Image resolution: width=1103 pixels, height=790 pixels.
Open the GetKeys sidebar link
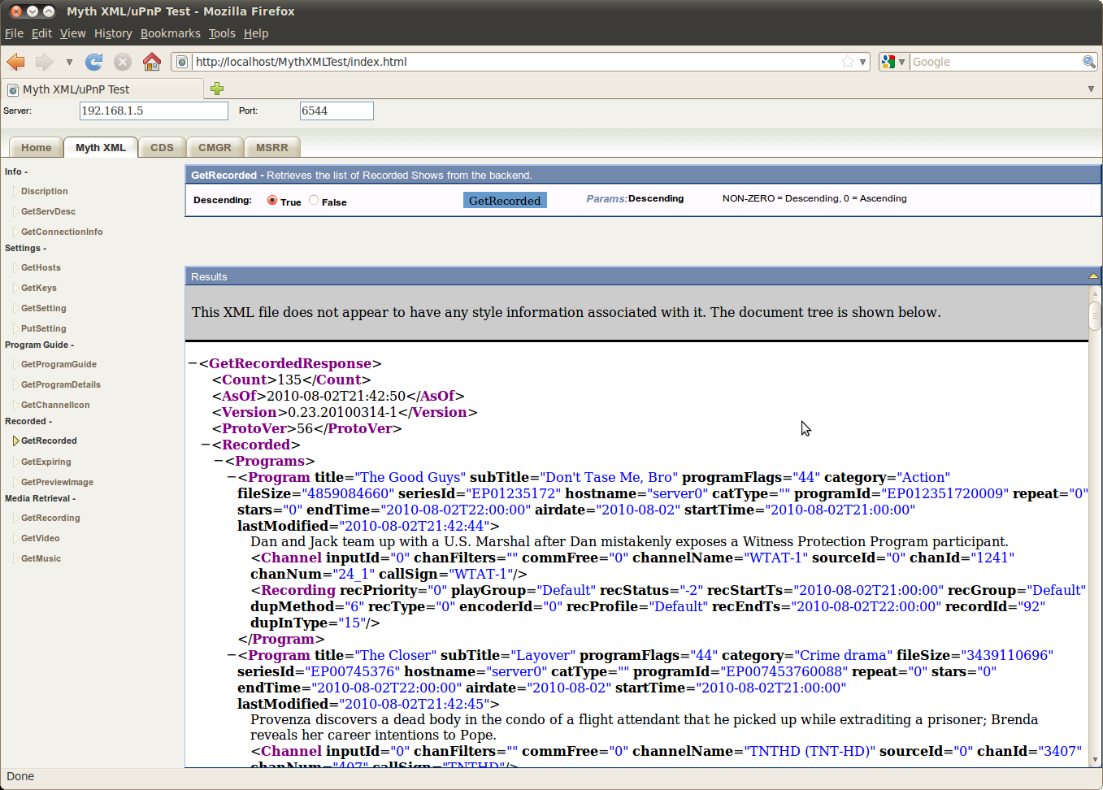(x=39, y=289)
